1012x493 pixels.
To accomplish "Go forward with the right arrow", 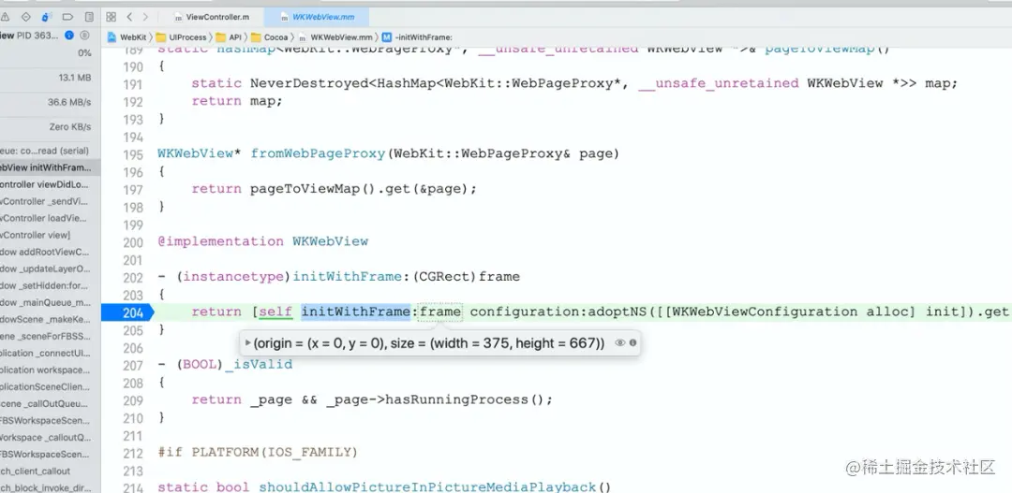I will point(145,17).
